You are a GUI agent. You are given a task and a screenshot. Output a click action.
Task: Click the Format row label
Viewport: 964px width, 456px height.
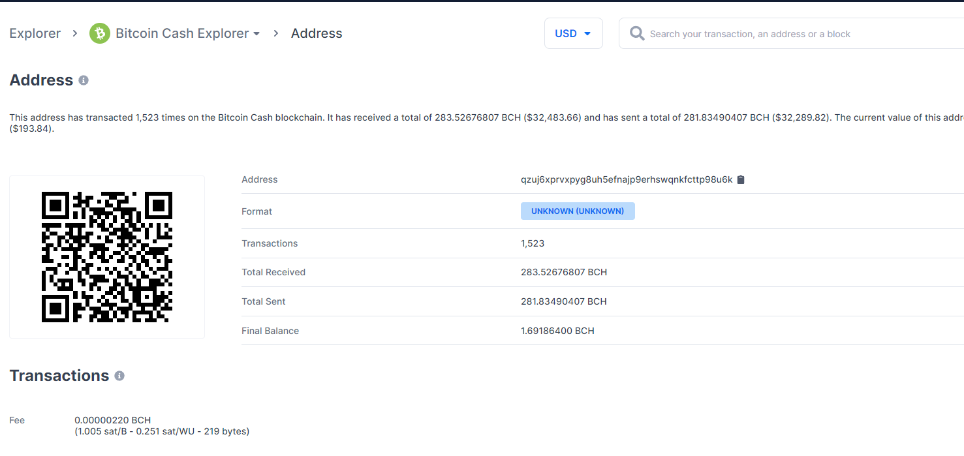point(257,211)
